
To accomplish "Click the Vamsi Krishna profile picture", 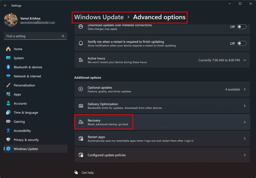I will point(11,20).
